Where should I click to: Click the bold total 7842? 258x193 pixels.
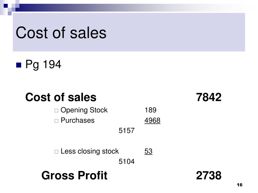pos(209,97)
